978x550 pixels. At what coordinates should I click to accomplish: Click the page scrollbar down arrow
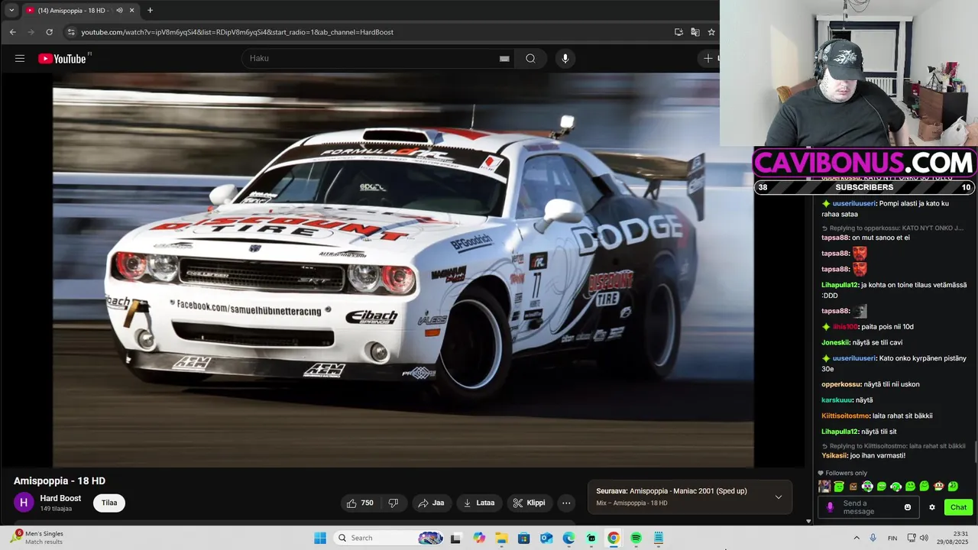click(x=809, y=521)
